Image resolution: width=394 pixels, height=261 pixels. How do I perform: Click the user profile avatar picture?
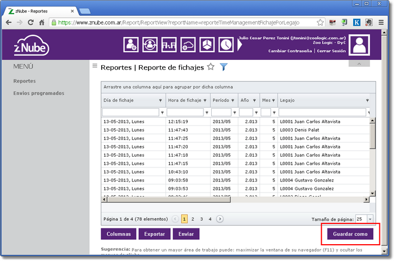pos(359,46)
